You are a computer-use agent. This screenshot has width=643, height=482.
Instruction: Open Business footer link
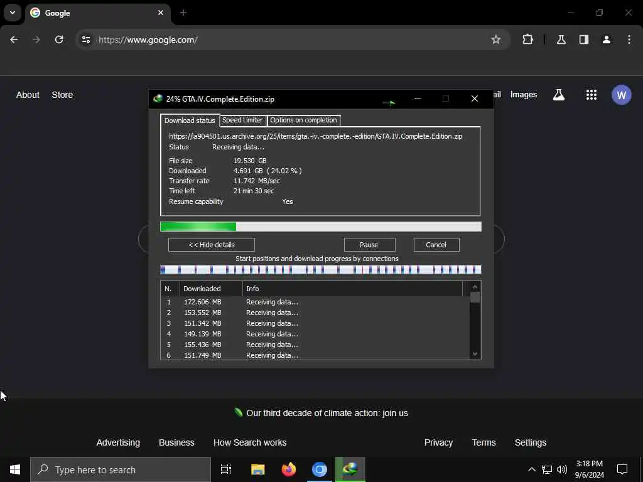tap(176, 442)
